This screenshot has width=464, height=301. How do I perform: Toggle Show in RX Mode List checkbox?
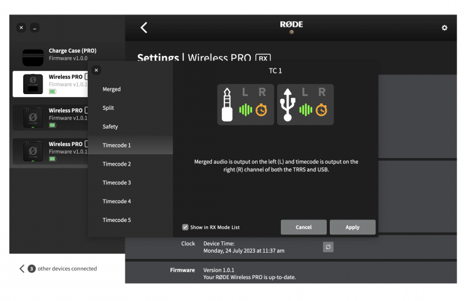[x=185, y=227]
